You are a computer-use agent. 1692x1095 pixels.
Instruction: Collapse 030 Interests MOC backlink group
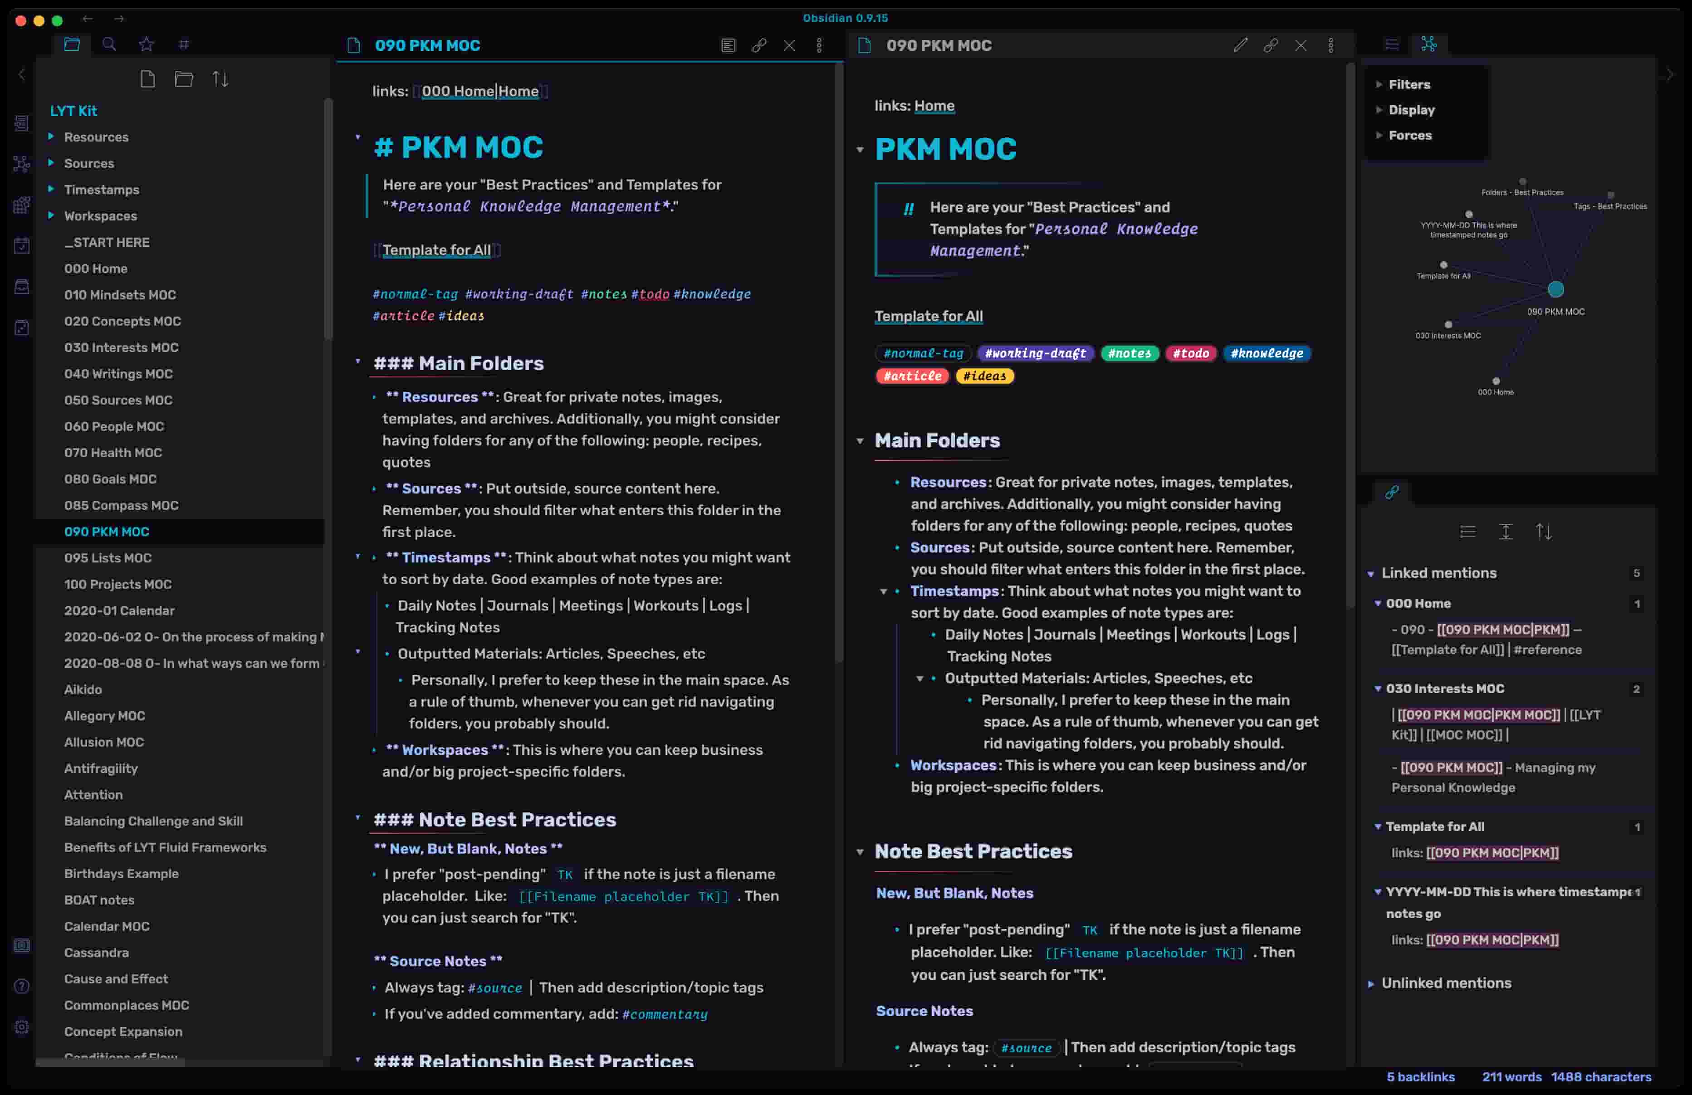click(x=1378, y=688)
